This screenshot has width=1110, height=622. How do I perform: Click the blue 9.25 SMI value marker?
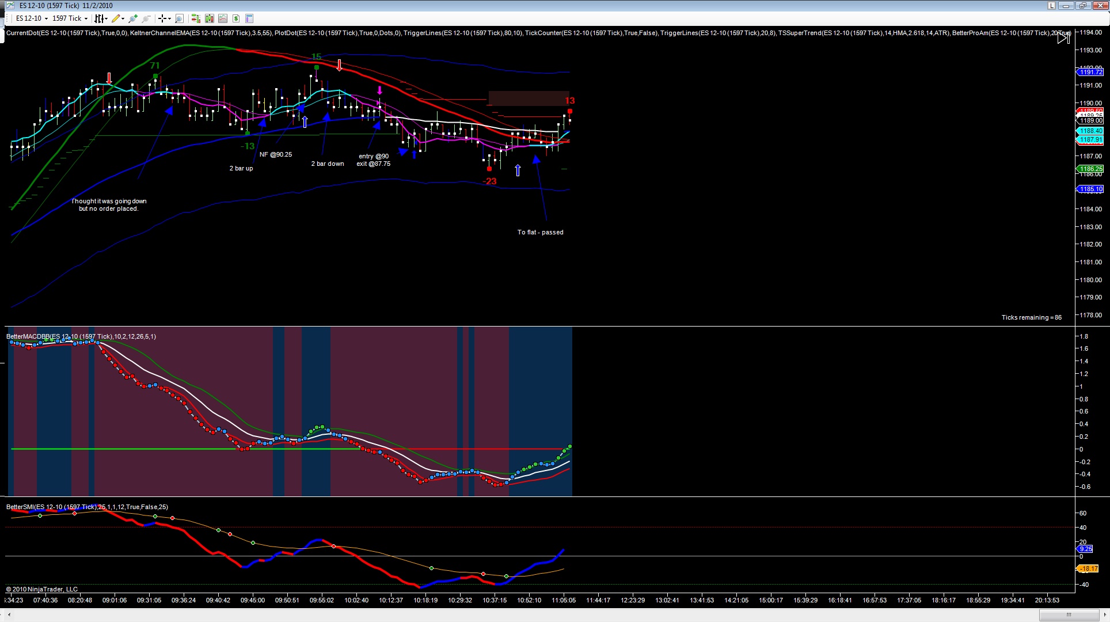tap(1085, 549)
